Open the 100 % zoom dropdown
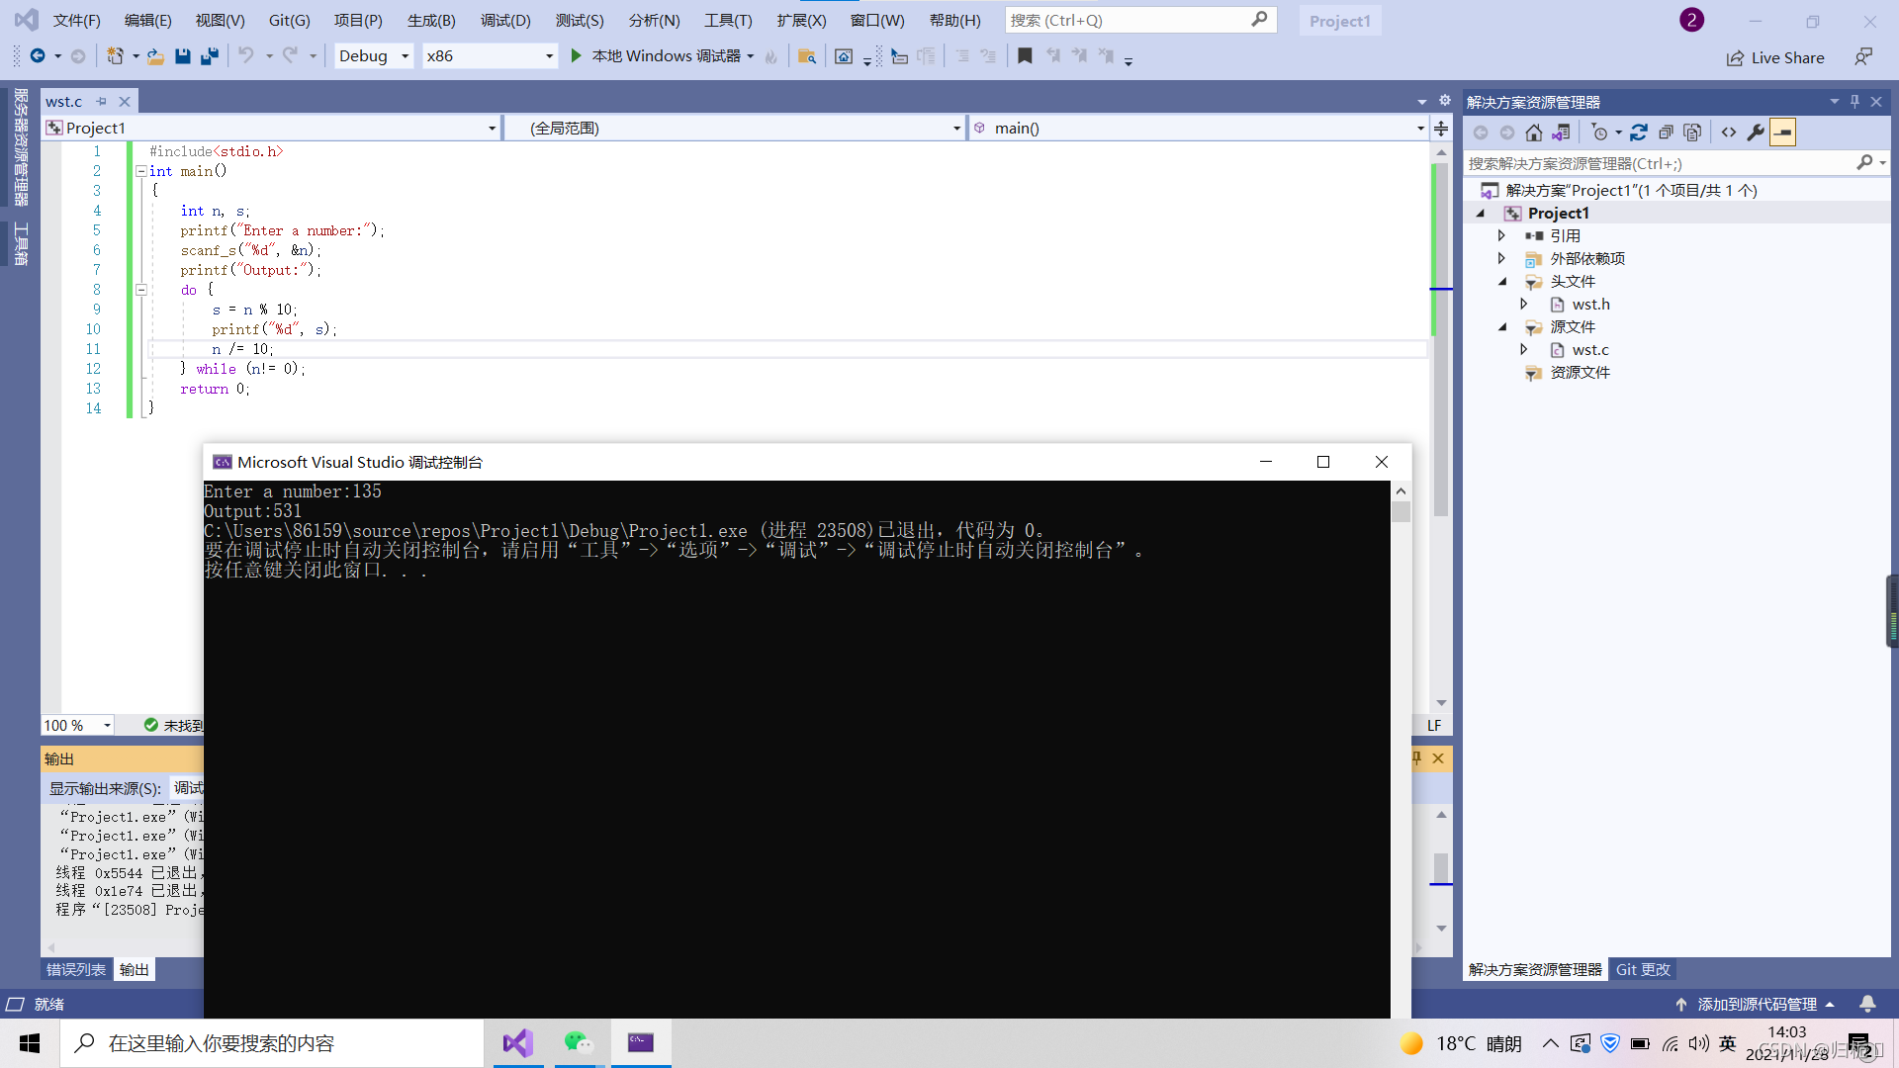 pos(77,726)
